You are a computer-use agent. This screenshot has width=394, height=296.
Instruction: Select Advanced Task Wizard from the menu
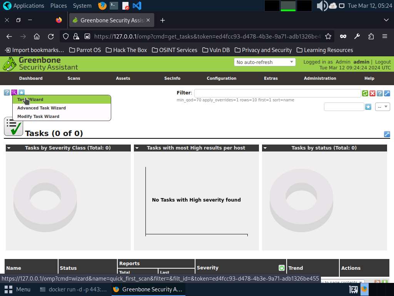tap(42, 108)
